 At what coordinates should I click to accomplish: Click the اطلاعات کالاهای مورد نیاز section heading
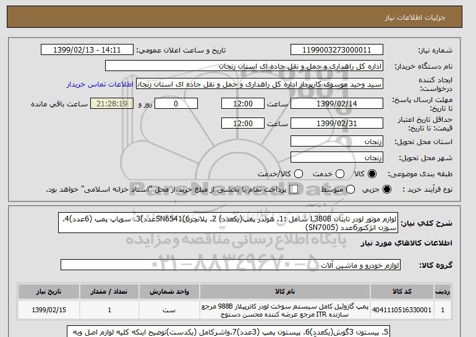click(x=407, y=243)
